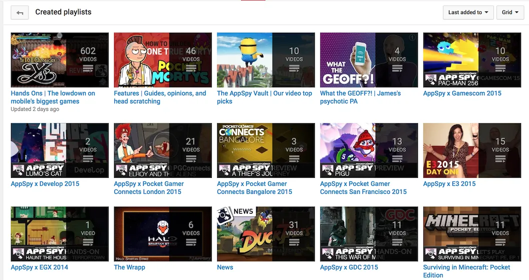Viewport: 529px width, 280px height.
Task: Click playlist icon on E3 15 videos overlay
Action: [500, 159]
